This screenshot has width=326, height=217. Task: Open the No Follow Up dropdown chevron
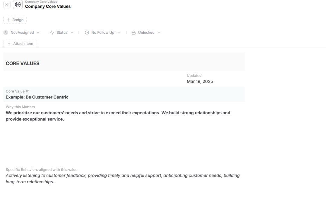119,33
